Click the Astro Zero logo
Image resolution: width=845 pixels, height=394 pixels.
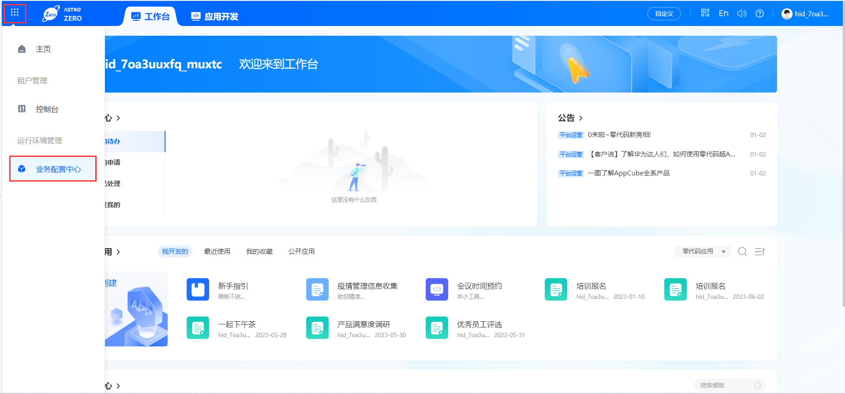tap(62, 14)
